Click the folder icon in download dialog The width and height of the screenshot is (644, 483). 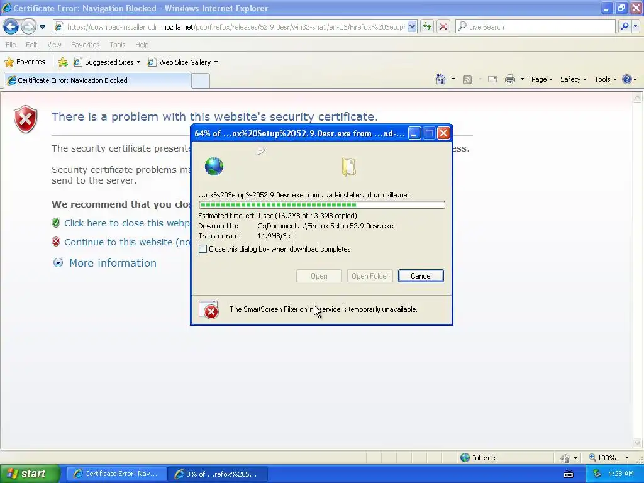coord(348,167)
